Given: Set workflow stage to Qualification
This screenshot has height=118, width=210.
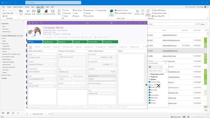Looking at the screenshot, I should point(50,42).
